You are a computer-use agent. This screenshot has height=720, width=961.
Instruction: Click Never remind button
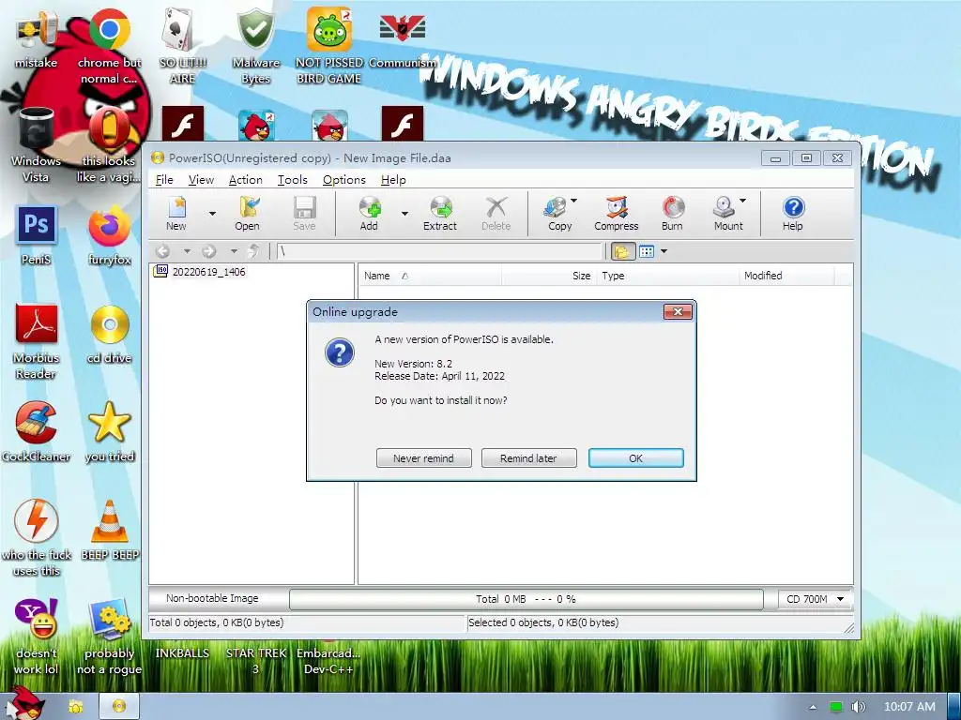pos(423,457)
